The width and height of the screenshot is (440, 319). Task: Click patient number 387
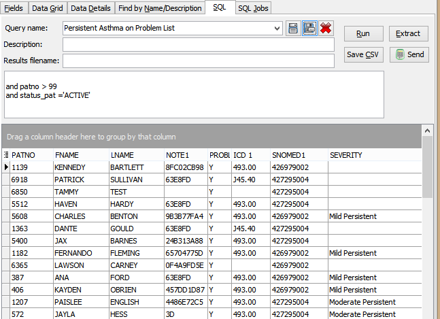tap(31, 278)
